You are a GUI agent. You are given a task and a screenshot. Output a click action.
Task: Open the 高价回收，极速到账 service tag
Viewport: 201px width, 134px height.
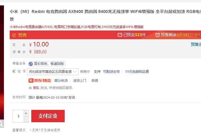tap(47, 64)
